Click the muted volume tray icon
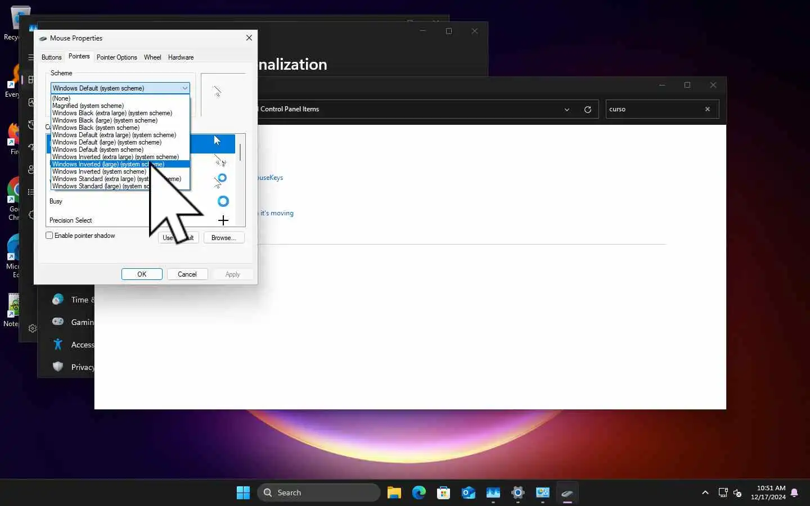The image size is (810, 506). pyautogui.click(x=737, y=493)
